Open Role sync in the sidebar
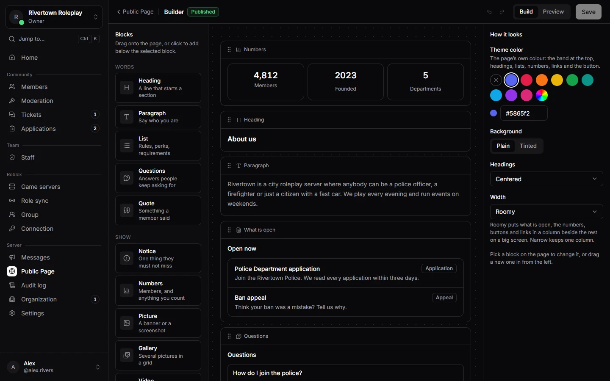The width and height of the screenshot is (610, 381). pyautogui.click(x=54, y=201)
